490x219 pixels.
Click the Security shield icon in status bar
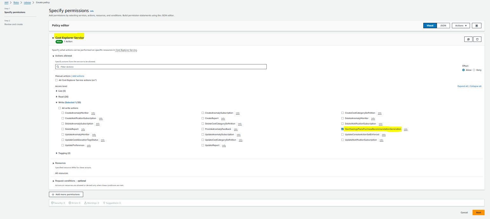52,203
